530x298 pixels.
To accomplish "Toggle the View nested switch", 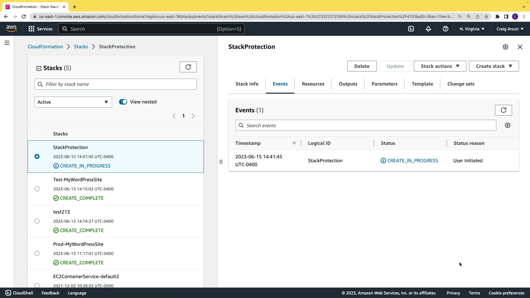I will click(123, 102).
